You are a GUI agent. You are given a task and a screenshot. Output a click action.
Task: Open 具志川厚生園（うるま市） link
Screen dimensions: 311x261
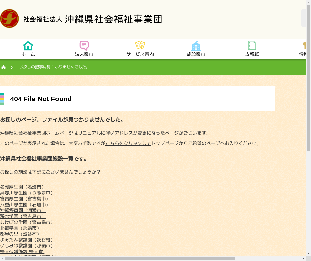pyautogui.click(x=27, y=193)
